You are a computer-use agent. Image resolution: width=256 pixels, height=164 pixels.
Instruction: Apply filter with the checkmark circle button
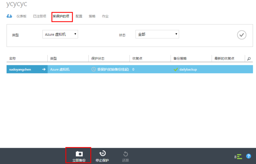[242, 35]
